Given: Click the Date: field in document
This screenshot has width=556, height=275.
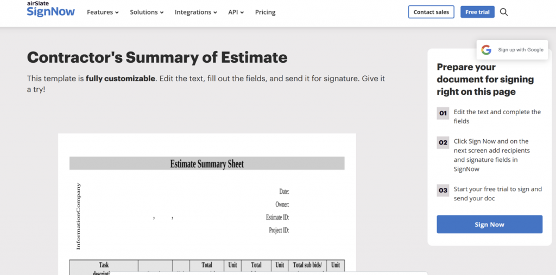Looking at the screenshot, I should tap(284, 192).
